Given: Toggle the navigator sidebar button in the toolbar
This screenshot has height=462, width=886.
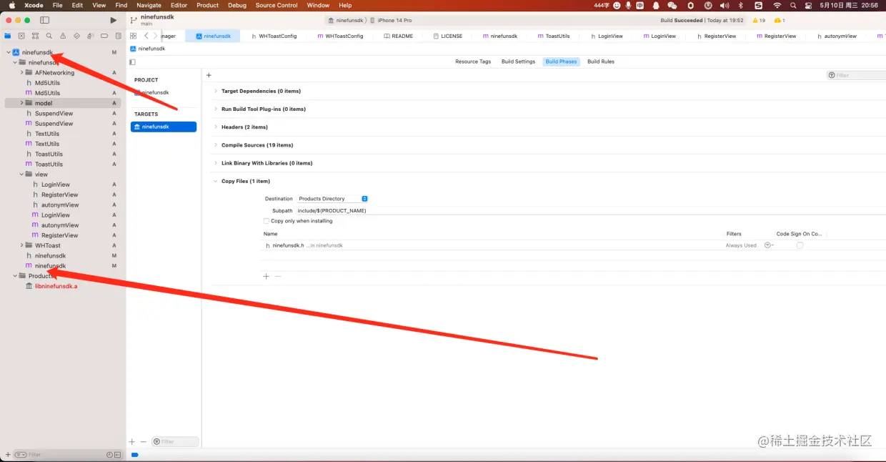Looking at the screenshot, I should pos(44,20).
